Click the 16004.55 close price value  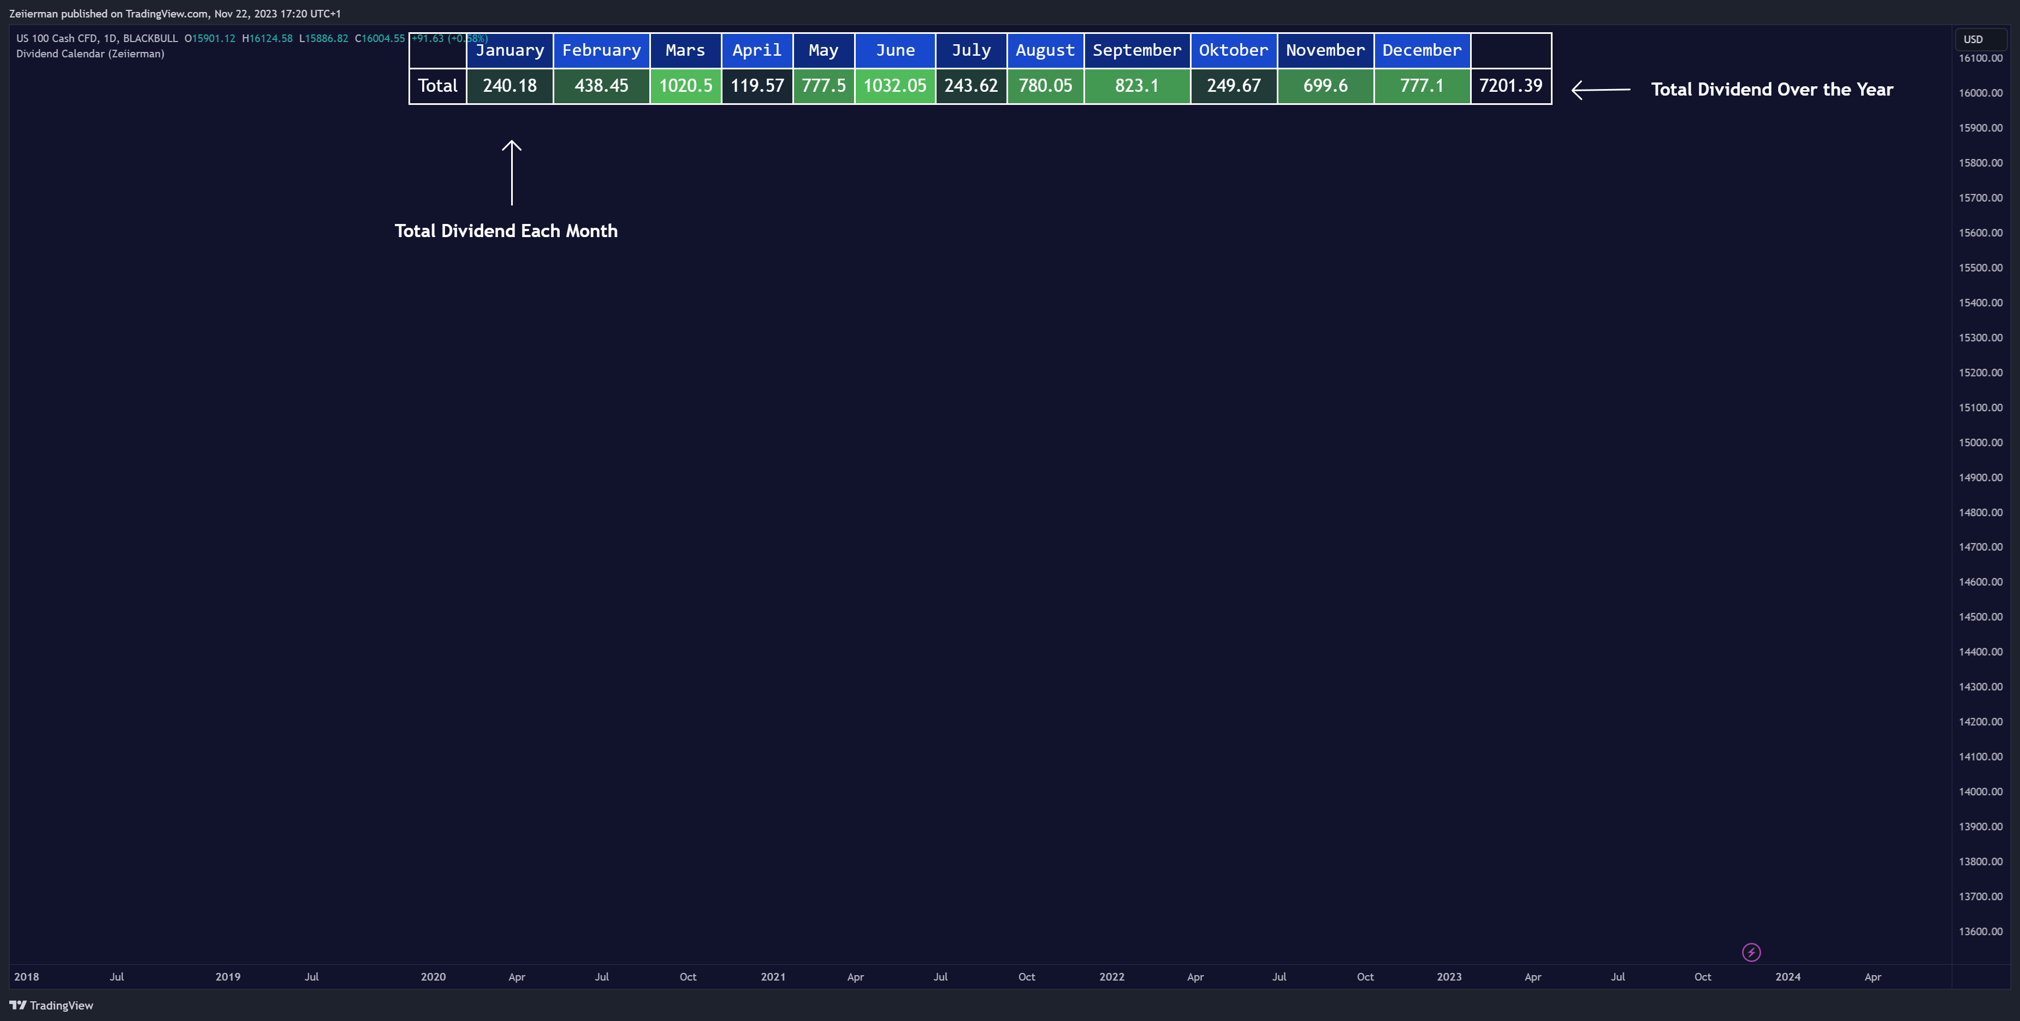[383, 38]
